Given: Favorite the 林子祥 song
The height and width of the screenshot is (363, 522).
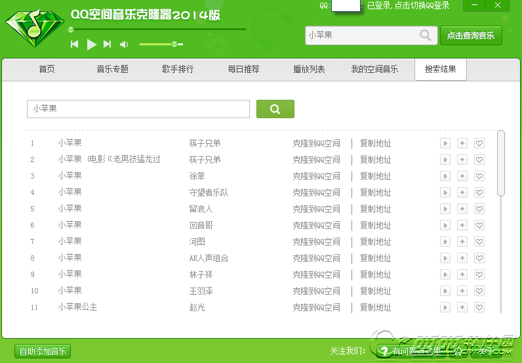Looking at the screenshot, I should coord(479,274).
